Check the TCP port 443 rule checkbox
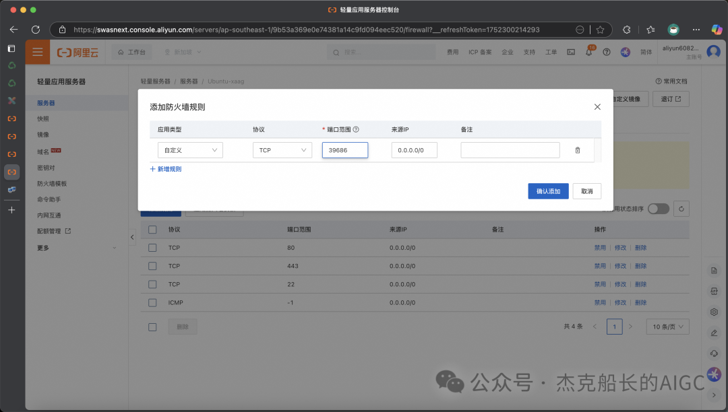This screenshot has height=412, width=728. [x=152, y=266]
